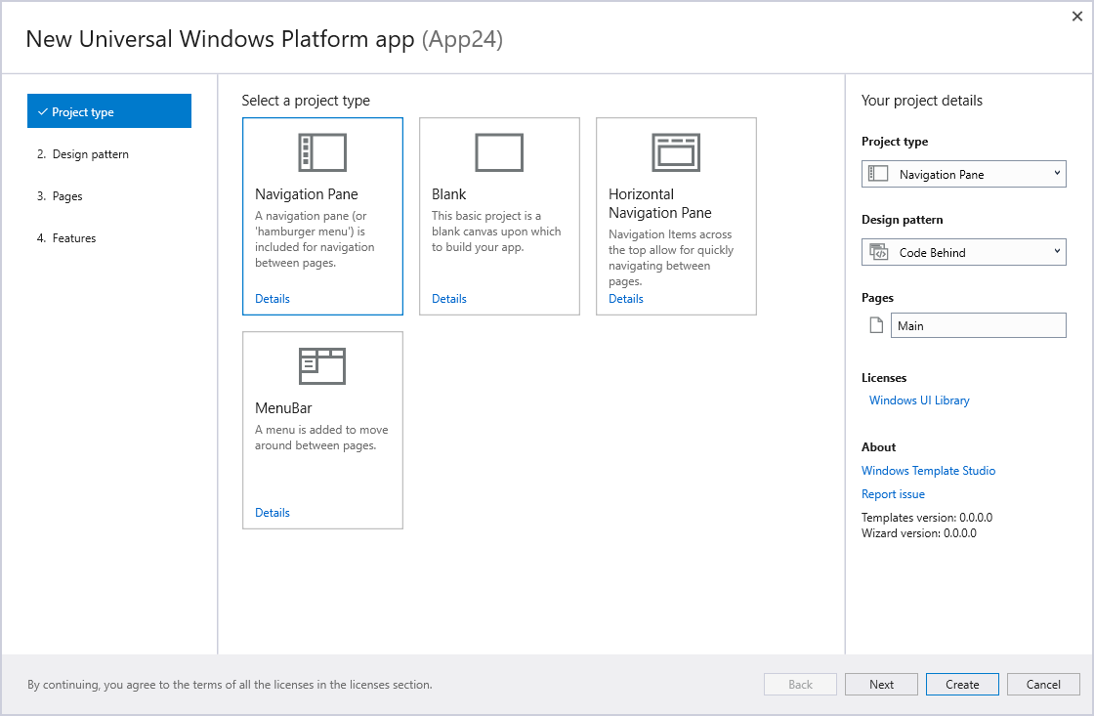Select the Navigation Pane project icon
This screenshot has height=716, width=1094.
(322, 152)
